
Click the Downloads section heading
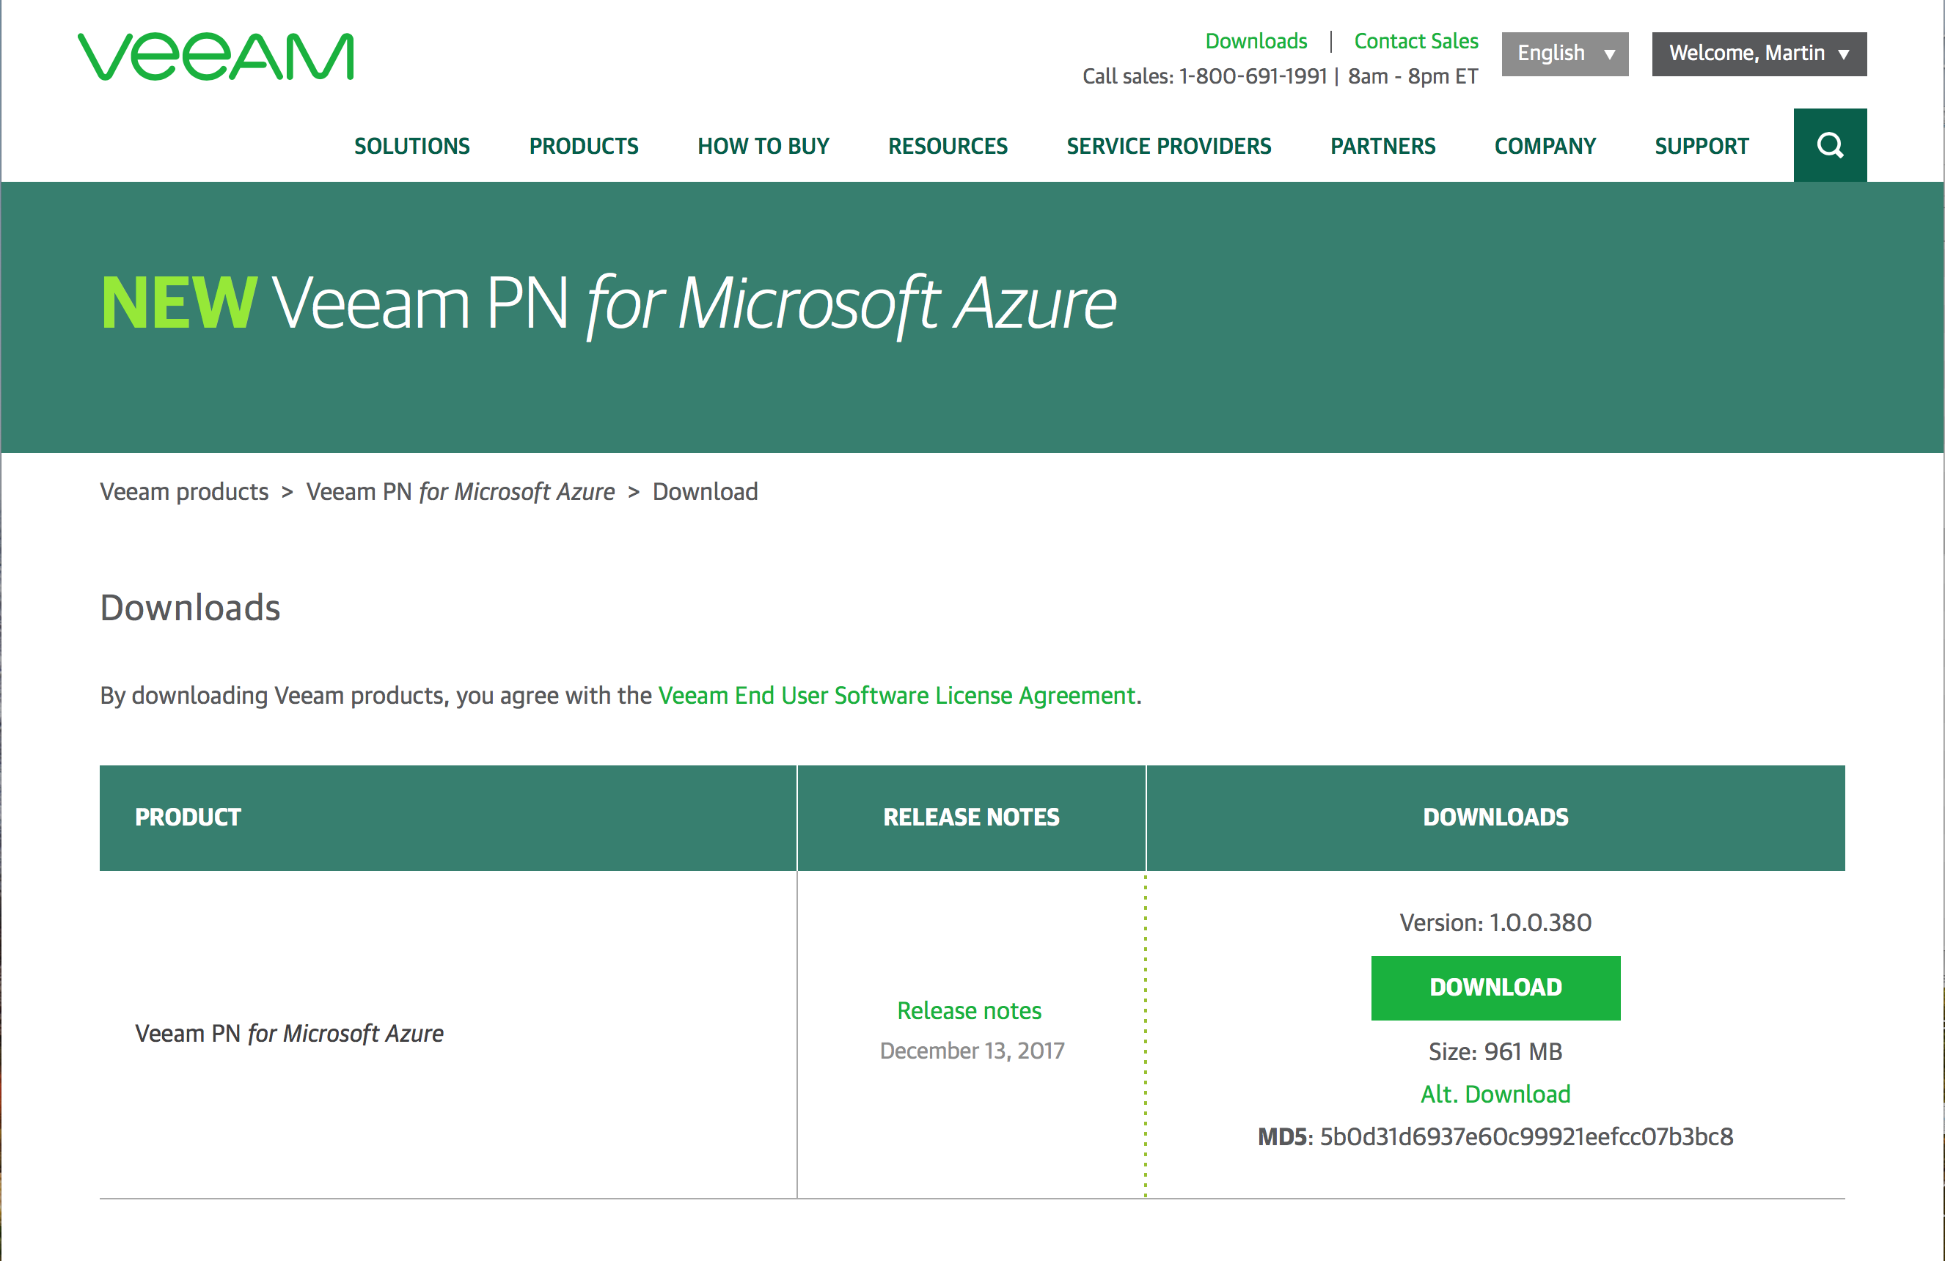tap(191, 608)
